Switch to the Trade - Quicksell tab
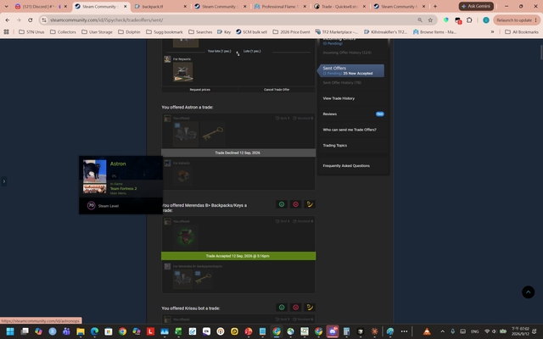 [x=340, y=7]
